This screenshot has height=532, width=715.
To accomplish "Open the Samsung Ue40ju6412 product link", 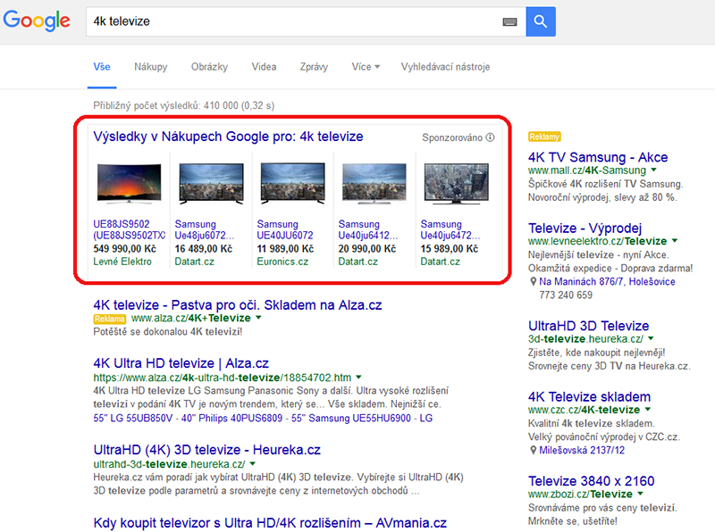I will pyautogui.click(x=368, y=229).
